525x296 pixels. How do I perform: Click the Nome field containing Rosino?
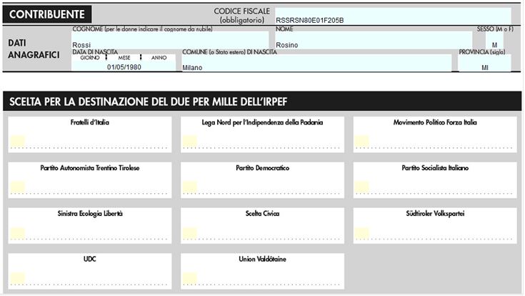[374, 41]
